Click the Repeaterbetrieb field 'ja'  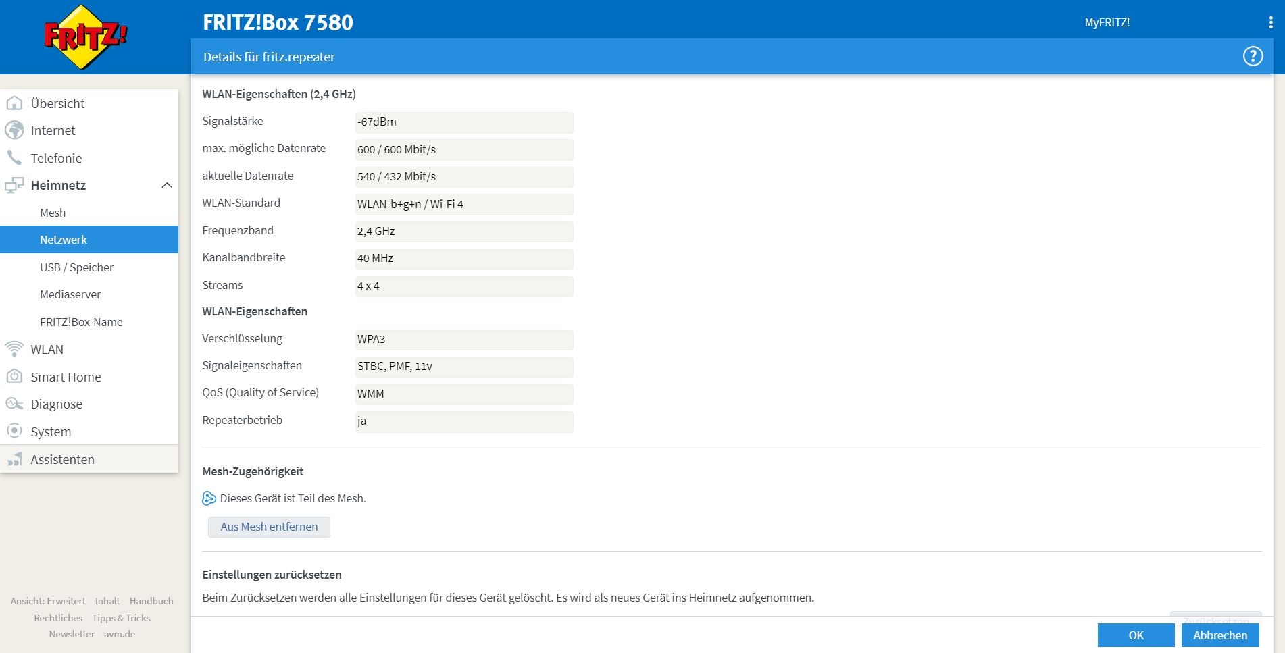[464, 421]
